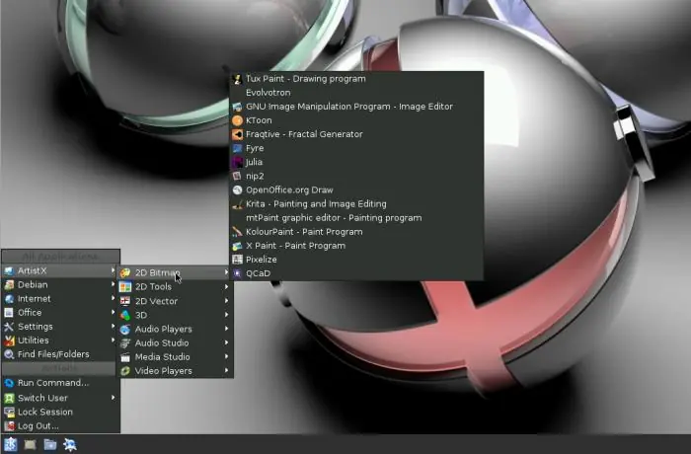Click the Krita - Painting and Image Editing label
Viewport: 691px width, 454px height.
(x=316, y=204)
